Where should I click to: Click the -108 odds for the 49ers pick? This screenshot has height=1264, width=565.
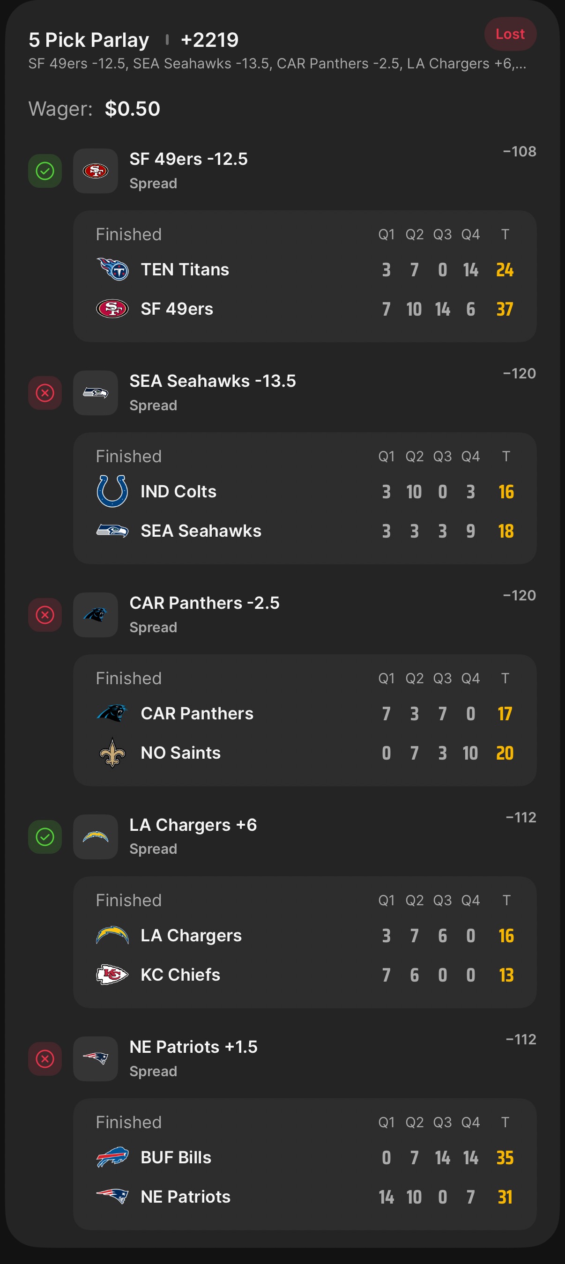pos(520,151)
